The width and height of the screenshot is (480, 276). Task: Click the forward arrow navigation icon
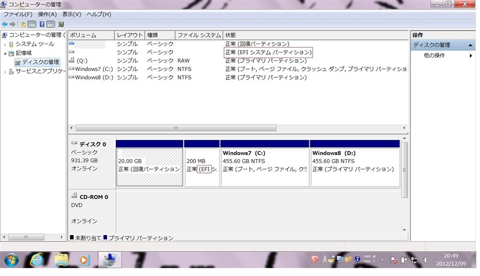(x=13, y=24)
